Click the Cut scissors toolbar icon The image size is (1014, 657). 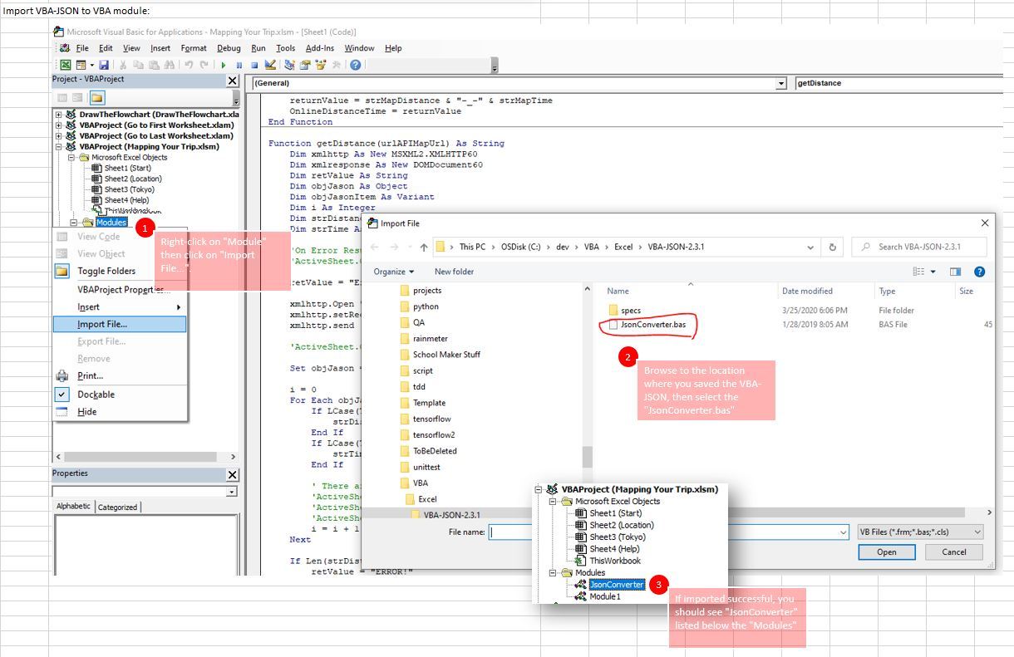[123, 65]
